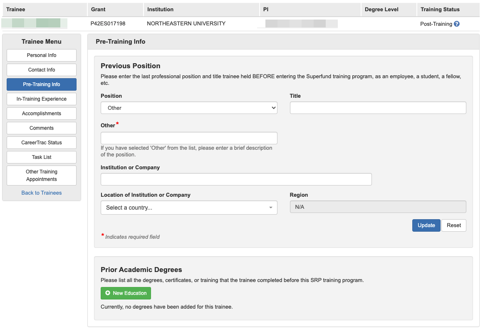Image resolution: width=483 pixels, height=329 pixels.
Task: Open Other Training Appointments
Action: pyautogui.click(x=42, y=176)
